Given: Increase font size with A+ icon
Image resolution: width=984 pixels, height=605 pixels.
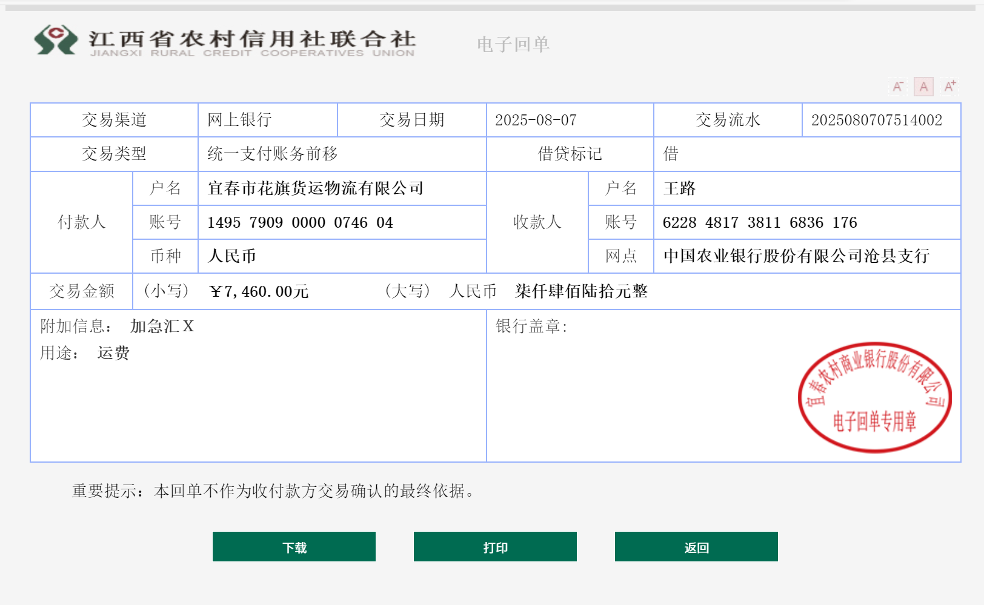Looking at the screenshot, I should (x=949, y=87).
